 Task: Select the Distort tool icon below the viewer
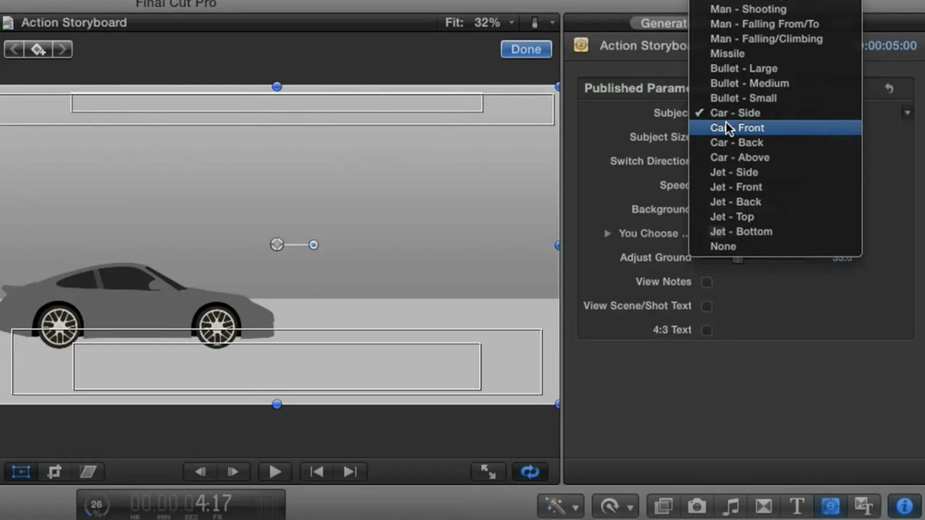point(89,471)
